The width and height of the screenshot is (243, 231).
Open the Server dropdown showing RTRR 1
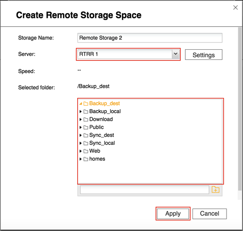[x=128, y=54]
